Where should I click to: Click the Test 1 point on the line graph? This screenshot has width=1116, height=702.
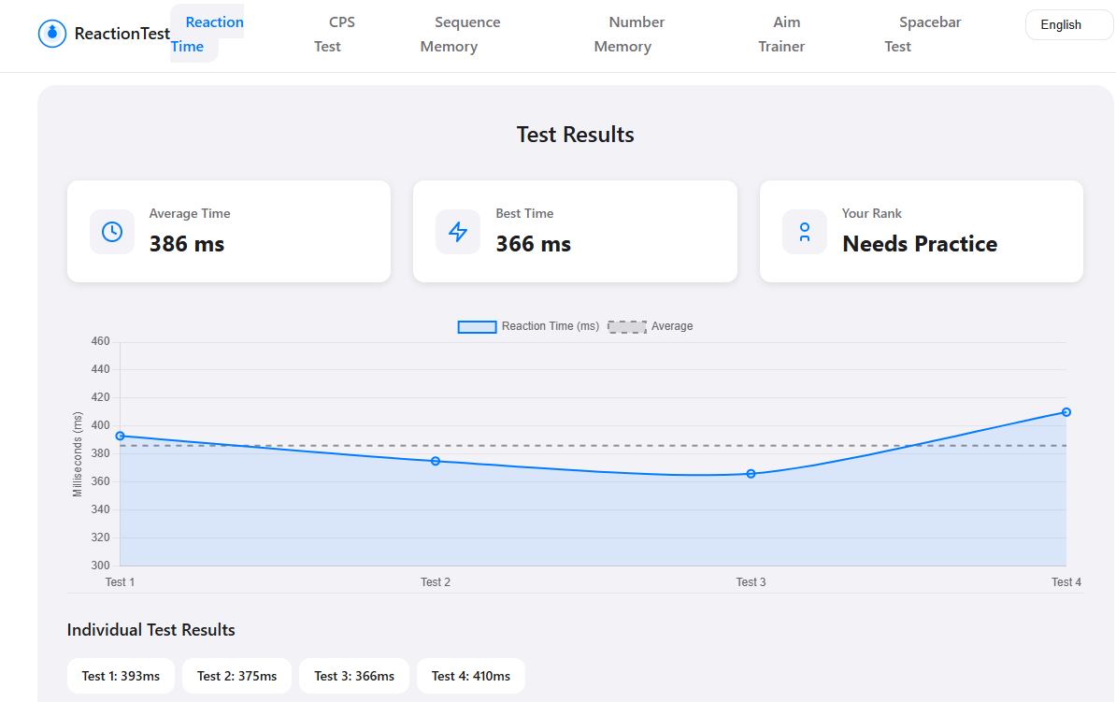pyautogui.click(x=120, y=436)
